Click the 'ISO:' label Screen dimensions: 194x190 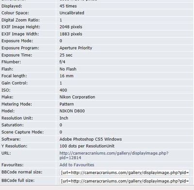pos(6,90)
